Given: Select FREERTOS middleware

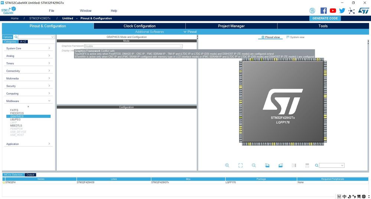Looking at the screenshot, I should point(17,113).
